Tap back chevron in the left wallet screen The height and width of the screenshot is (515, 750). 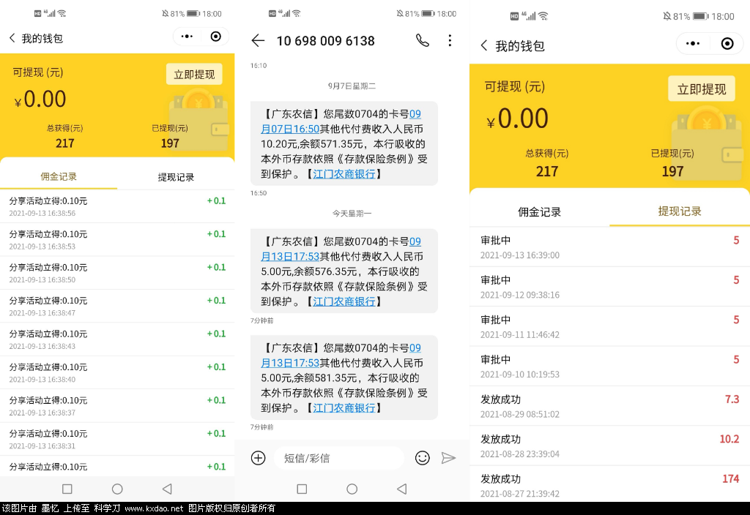coord(12,38)
